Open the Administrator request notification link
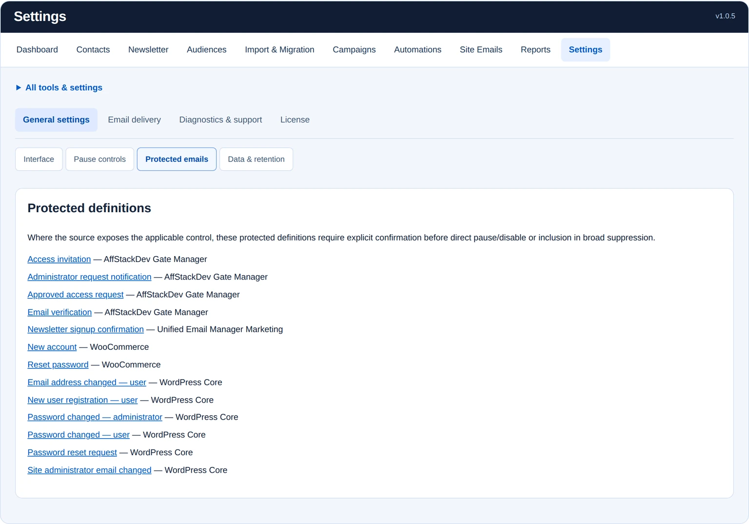Screen dimensions: 749x524 89,277
